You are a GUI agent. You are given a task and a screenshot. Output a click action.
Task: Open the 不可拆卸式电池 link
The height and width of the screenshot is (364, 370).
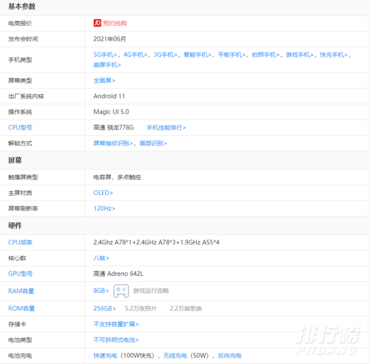click(x=116, y=340)
